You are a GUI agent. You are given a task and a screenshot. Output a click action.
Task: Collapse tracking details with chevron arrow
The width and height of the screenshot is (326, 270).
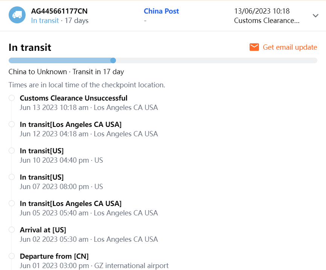[x=315, y=15]
